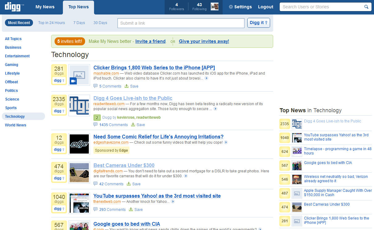Open the Digg 4 story thumbnail
The height and width of the screenshot is (230, 374).
pos(79,105)
